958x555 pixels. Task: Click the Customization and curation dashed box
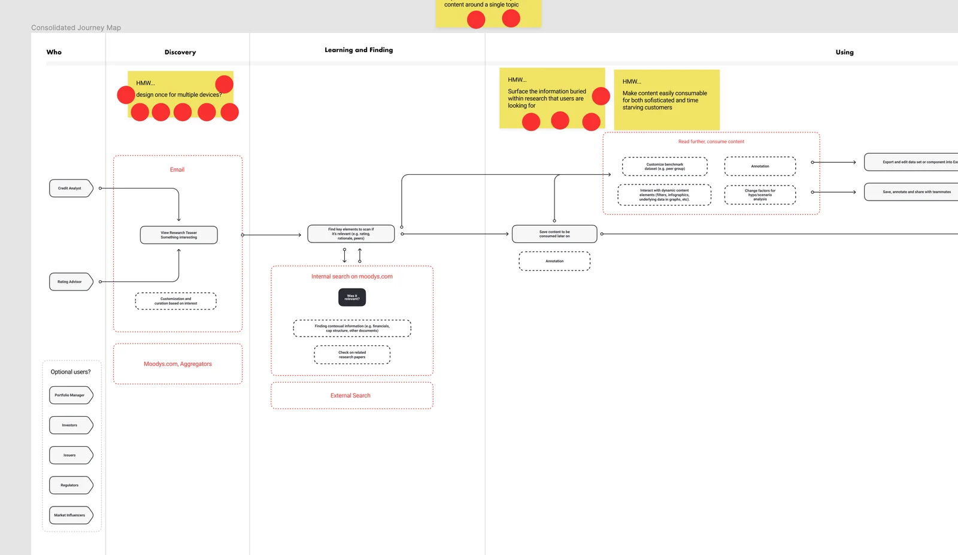pos(175,301)
